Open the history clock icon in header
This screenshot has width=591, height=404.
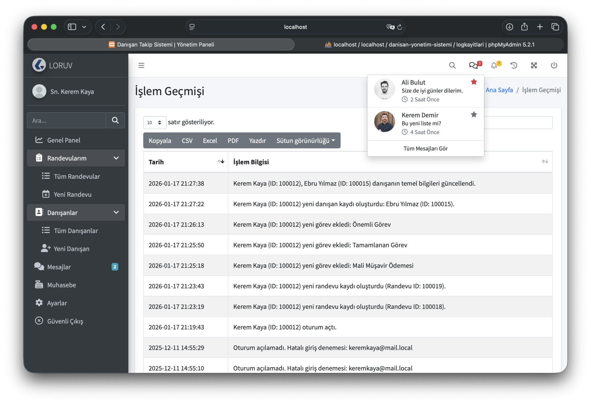[514, 65]
